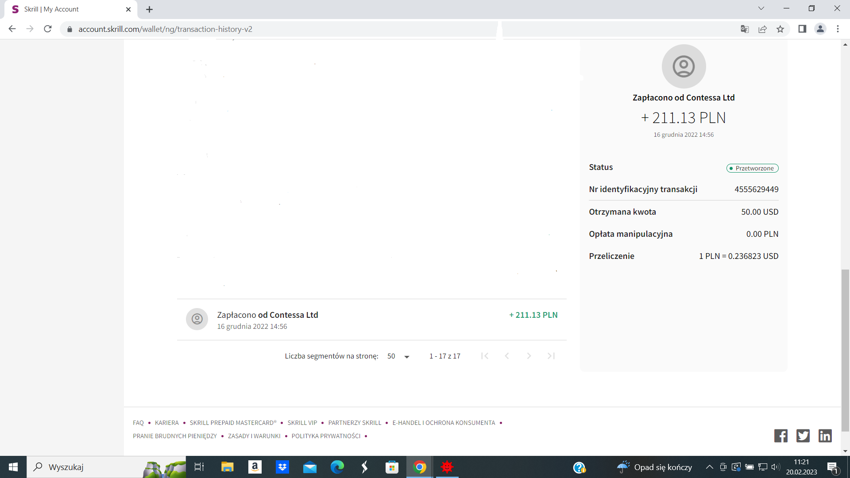
Task: Open the KARIERA footer link
Action: [x=167, y=423]
